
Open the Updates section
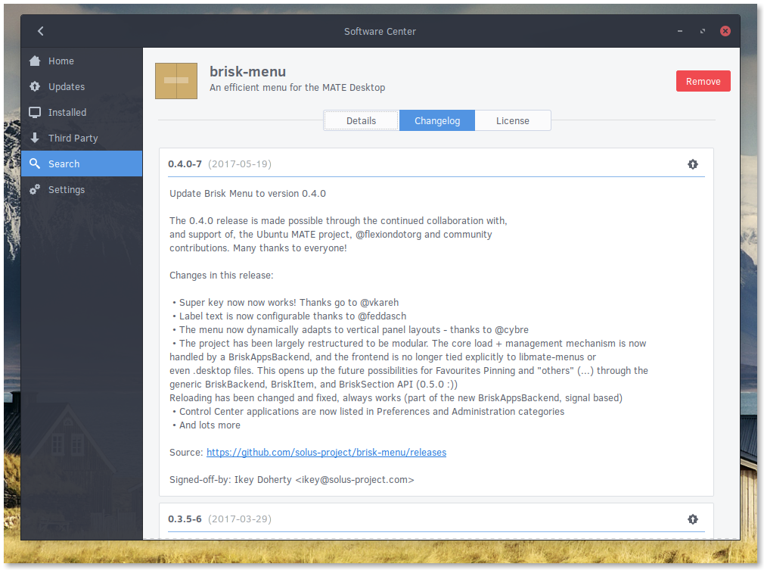click(82, 87)
